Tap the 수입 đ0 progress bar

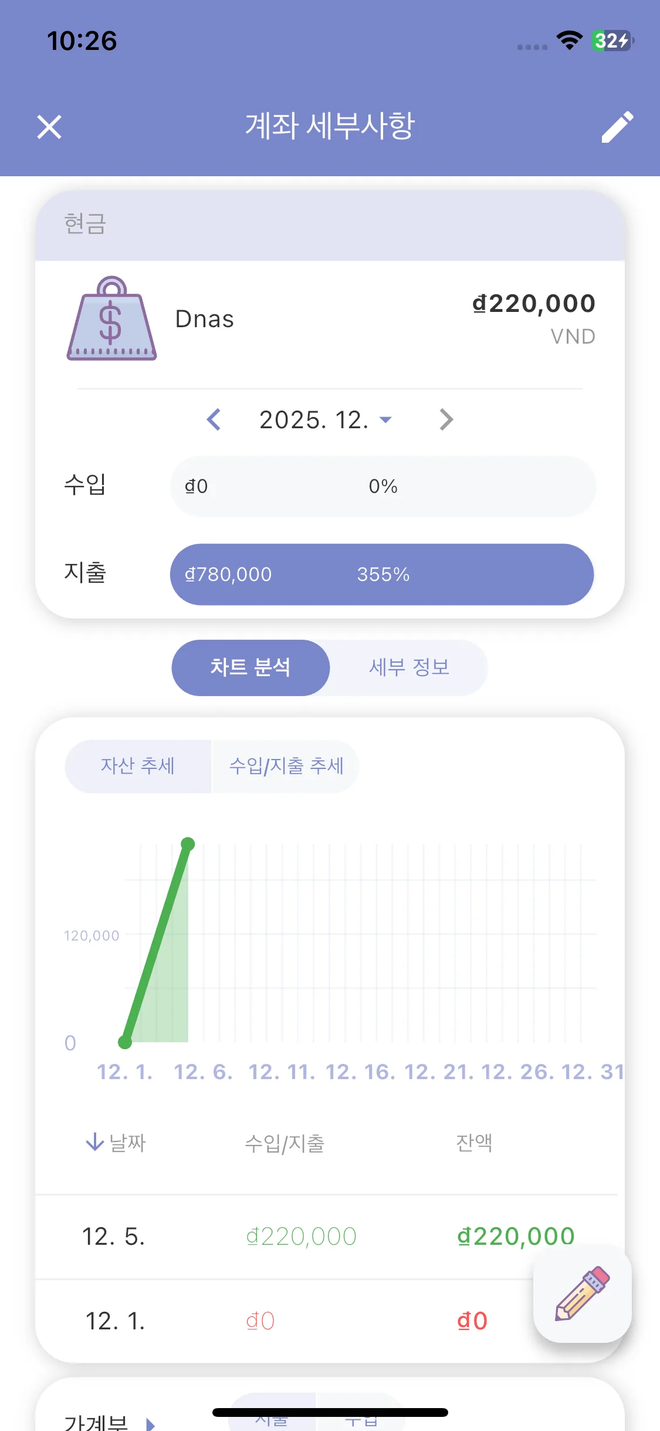382,486
